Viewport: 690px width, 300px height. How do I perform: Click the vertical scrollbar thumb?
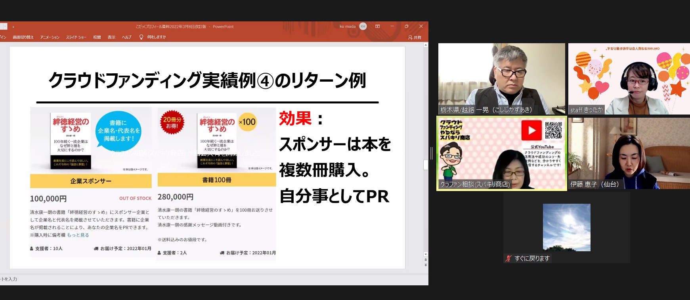point(426,165)
